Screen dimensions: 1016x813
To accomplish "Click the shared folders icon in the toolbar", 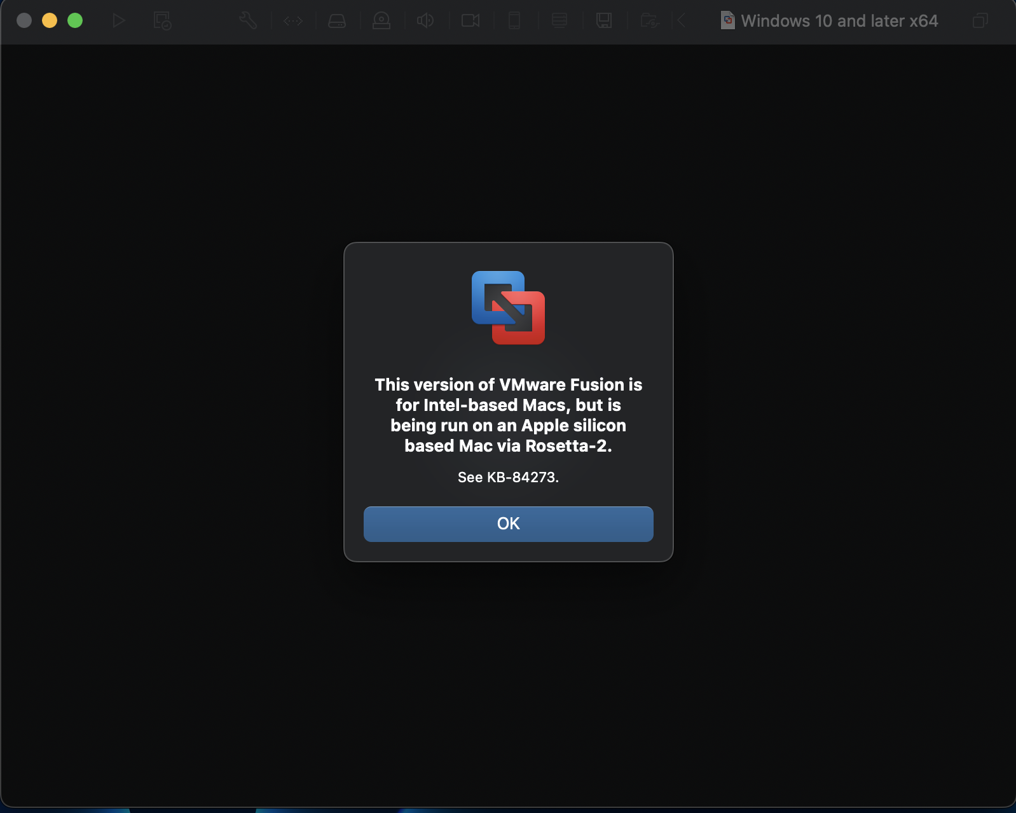I will (649, 21).
